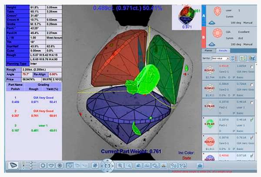Switch to the Planes tab

point(208,51)
